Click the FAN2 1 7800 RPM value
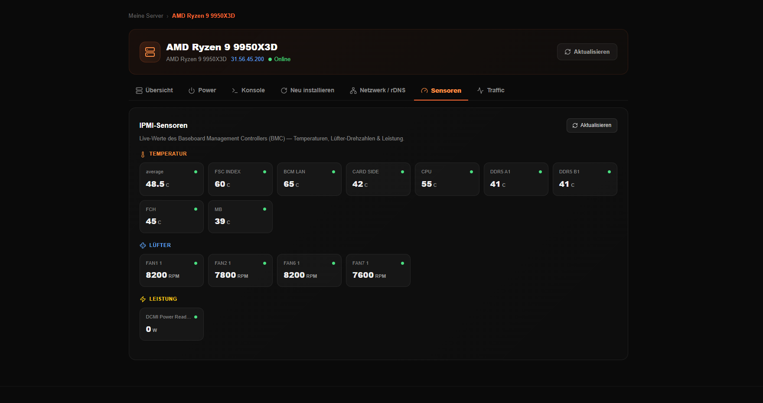The height and width of the screenshot is (403, 763). (232, 275)
